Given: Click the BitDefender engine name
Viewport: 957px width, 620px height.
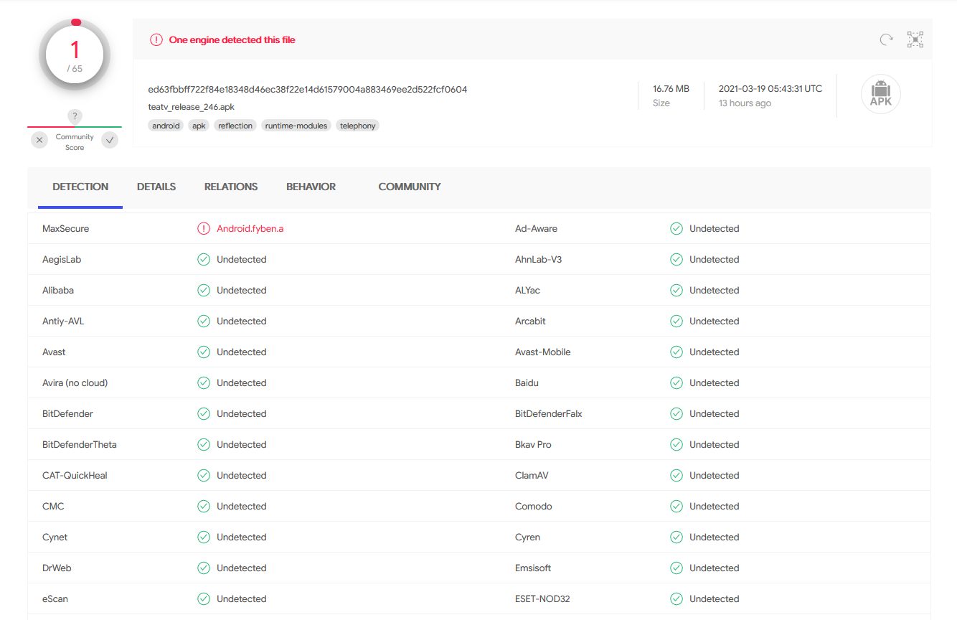Looking at the screenshot, I should [67, 414].
